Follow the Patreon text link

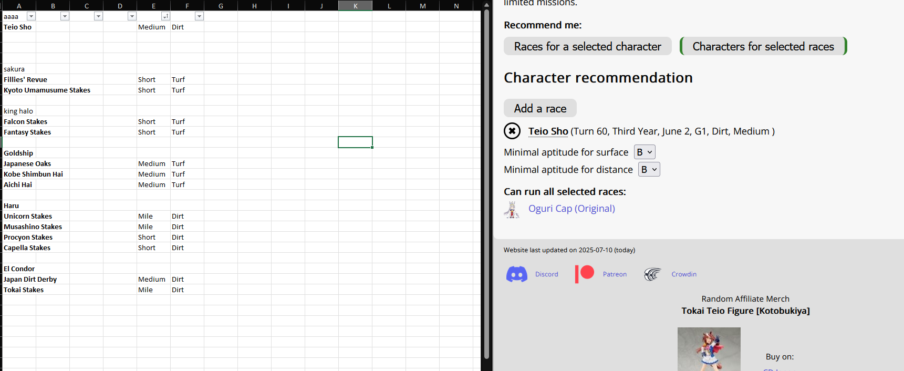615,274
